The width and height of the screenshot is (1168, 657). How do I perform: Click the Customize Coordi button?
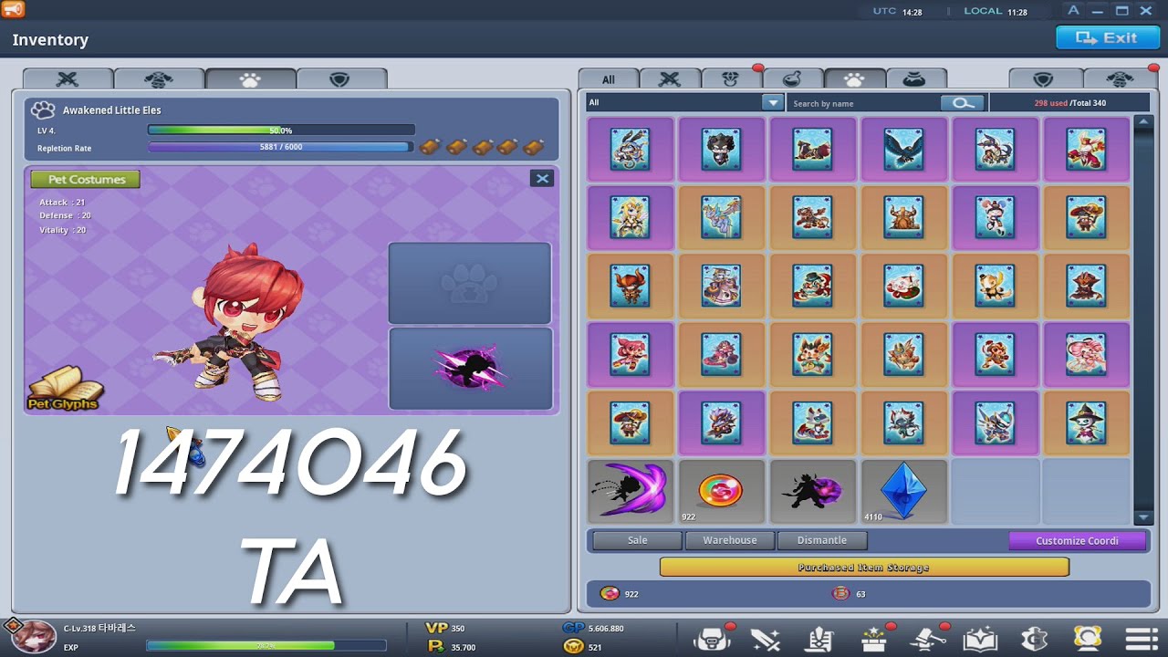click(x=1077, y=540)
